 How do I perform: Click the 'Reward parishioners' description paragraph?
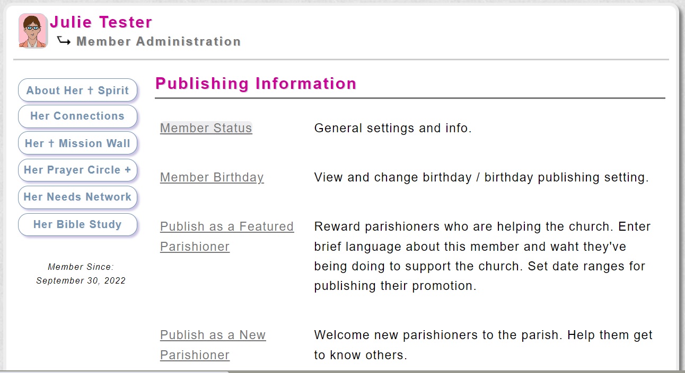click(482, 256)
